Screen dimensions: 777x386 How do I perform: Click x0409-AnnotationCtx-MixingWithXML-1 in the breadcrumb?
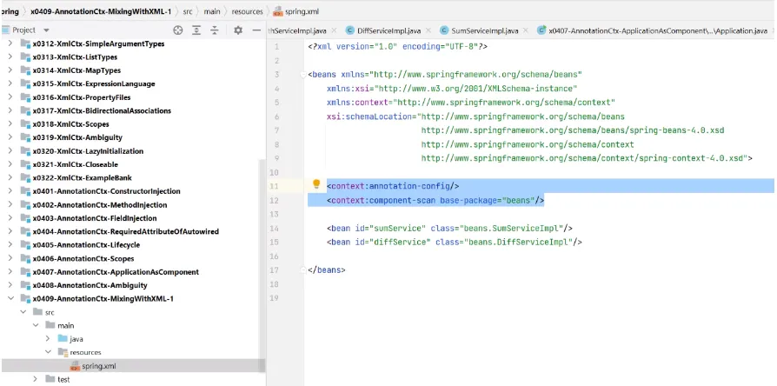(x=102, y=11)
